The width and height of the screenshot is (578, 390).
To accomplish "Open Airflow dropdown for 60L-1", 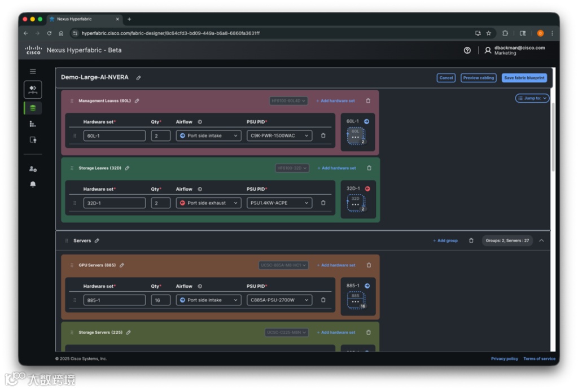I will pyautogui.click(x=209, y=135).
